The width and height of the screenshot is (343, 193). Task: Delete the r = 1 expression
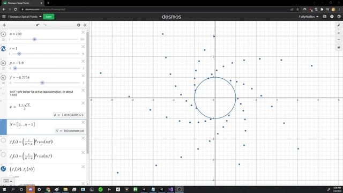[83, 47]
